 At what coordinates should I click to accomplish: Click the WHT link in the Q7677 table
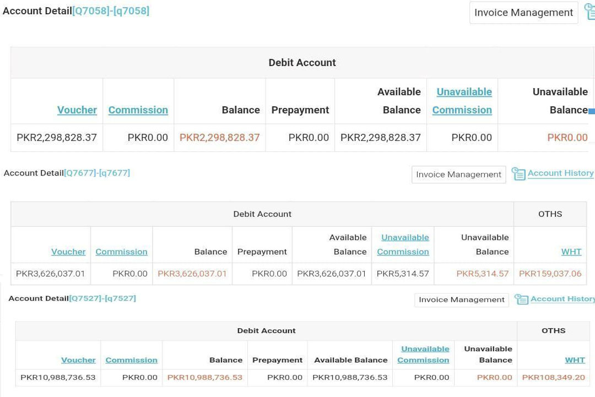point(571,252)
